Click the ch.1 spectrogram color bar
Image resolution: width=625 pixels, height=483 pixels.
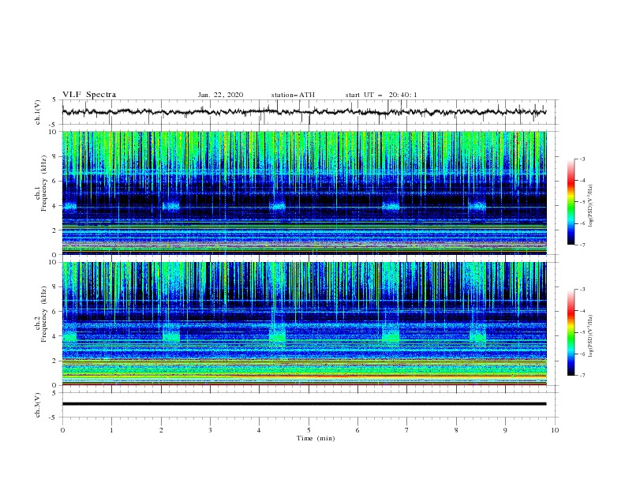pyautogui.click(x=571, y=202)
